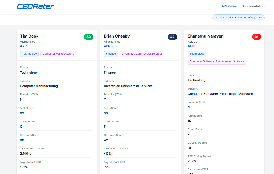Click Tim Cook's CEORaterScore value 80

pyautogui.click(x=22, y=140)
